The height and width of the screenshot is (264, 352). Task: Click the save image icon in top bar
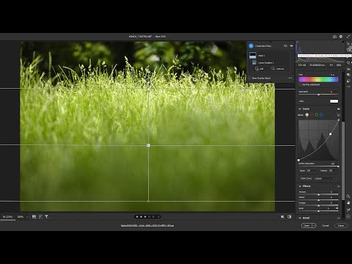pos(334,37)
